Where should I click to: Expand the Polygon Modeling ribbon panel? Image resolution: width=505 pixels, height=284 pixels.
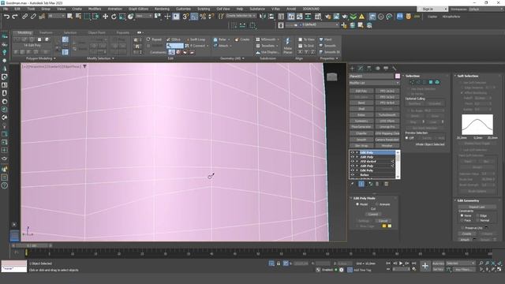pos(40,58)
